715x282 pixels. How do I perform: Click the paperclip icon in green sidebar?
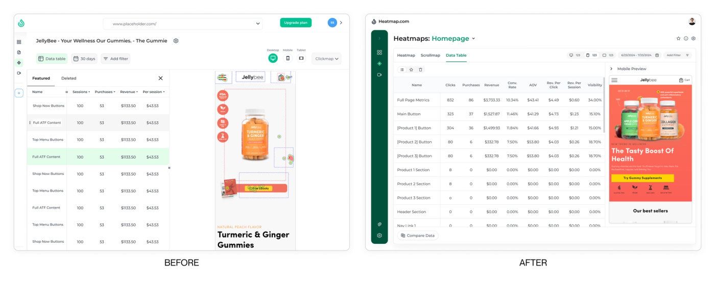379,224
